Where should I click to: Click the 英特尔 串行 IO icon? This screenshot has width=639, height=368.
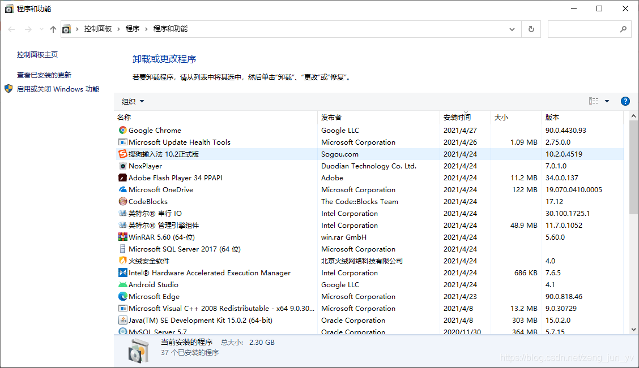coord(123,213)
